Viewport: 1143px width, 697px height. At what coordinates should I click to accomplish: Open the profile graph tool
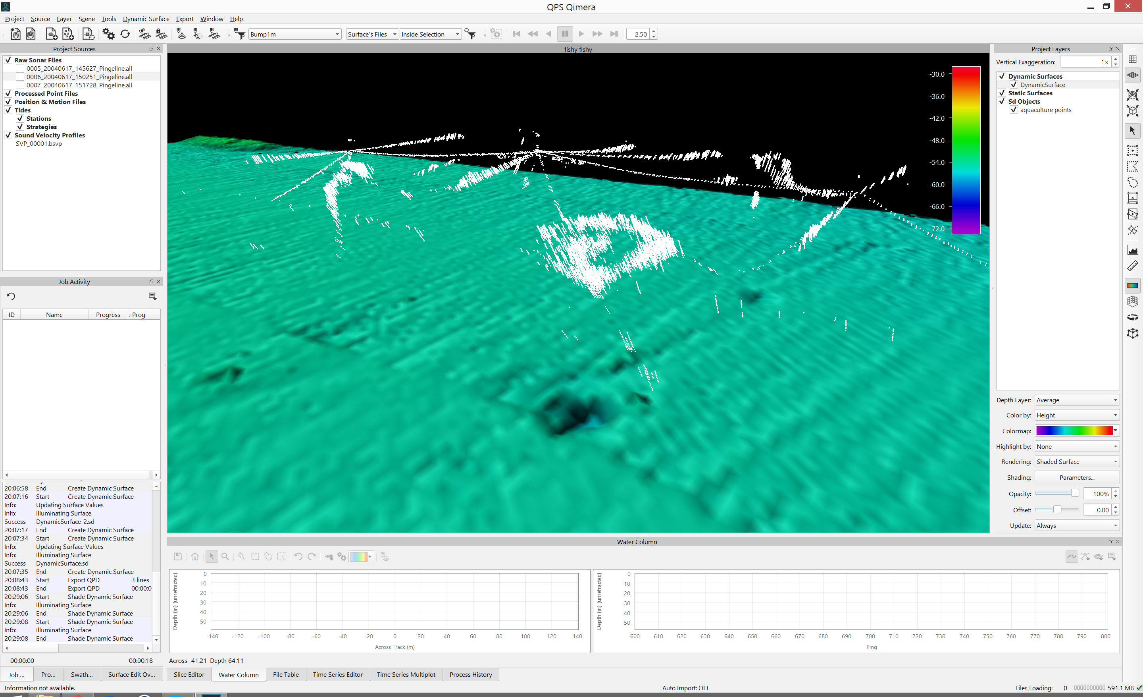1132,251
